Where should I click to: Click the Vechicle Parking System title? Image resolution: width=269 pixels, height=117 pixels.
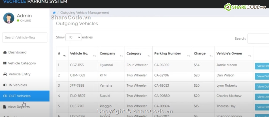click(35, 2)
